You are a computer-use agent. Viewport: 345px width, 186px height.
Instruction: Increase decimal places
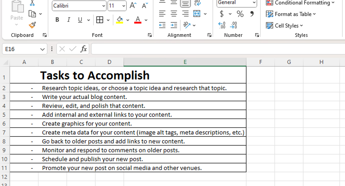point(222,25)
